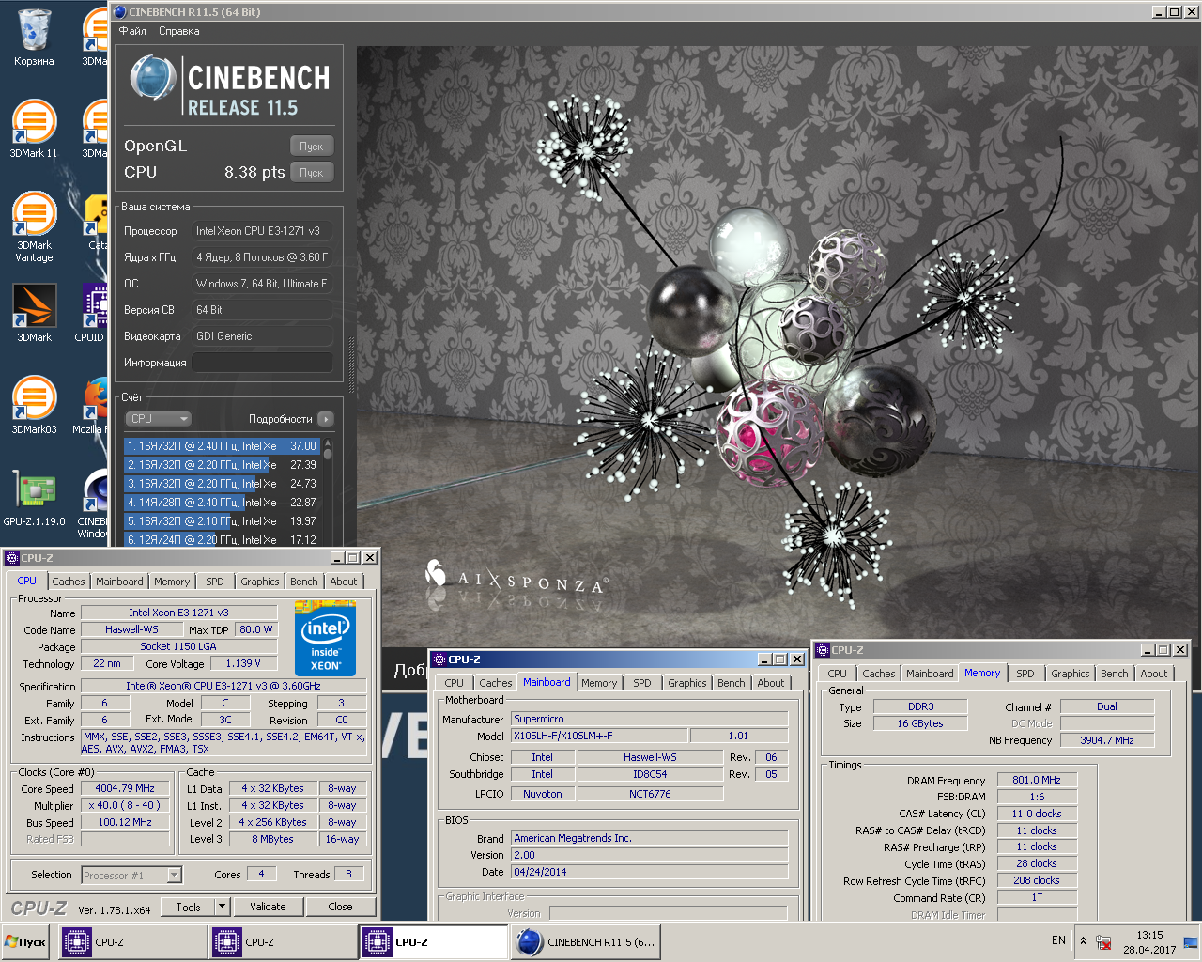The width and height of the screenshot is (1202, 962).
Task: Open the black 3DMark desktop icon
Action: pos(34,314)
